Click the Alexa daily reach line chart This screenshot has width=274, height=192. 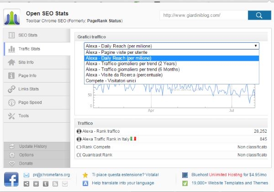[174, 96]
